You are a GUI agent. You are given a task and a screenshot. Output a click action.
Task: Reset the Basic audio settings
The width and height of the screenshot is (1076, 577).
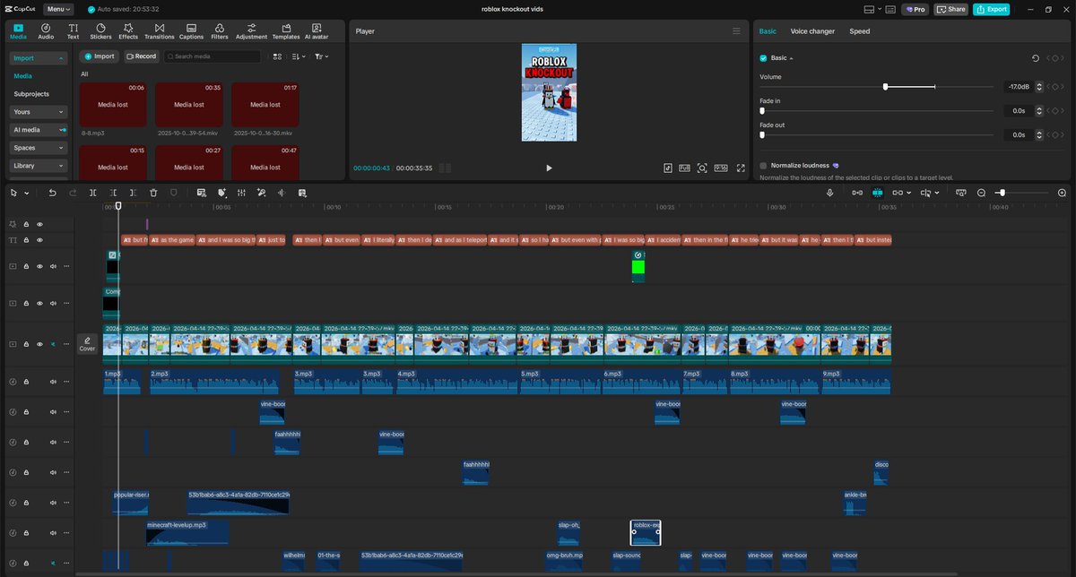pyautogui.click(x=1035, y=58)
